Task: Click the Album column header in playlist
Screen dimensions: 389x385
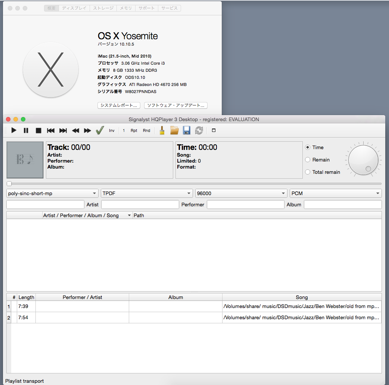Action: (x=175, y=297)
